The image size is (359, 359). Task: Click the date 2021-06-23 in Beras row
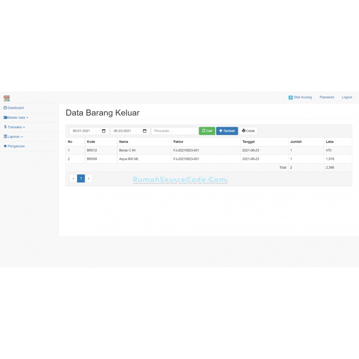click(251, 151)
